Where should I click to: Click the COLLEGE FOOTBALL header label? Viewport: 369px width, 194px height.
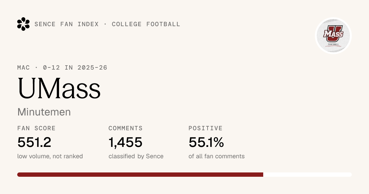(146, 24)
